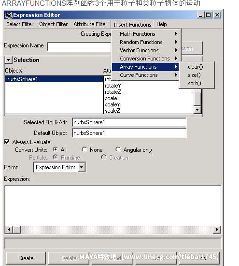Choose the Array Functions menu entry
Image resolution: width=239 pixels, height=266 pixels.
click(145, 67)
